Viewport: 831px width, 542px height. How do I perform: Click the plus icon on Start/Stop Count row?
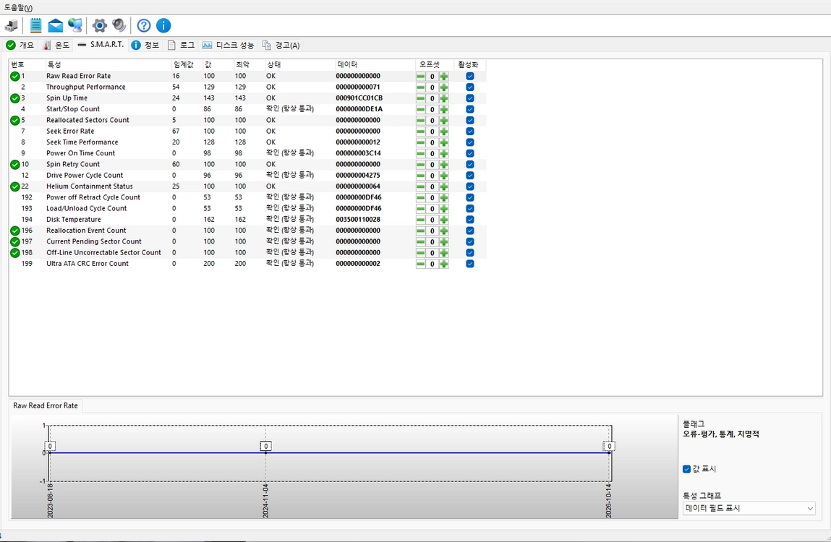click(x=444, y=109)
